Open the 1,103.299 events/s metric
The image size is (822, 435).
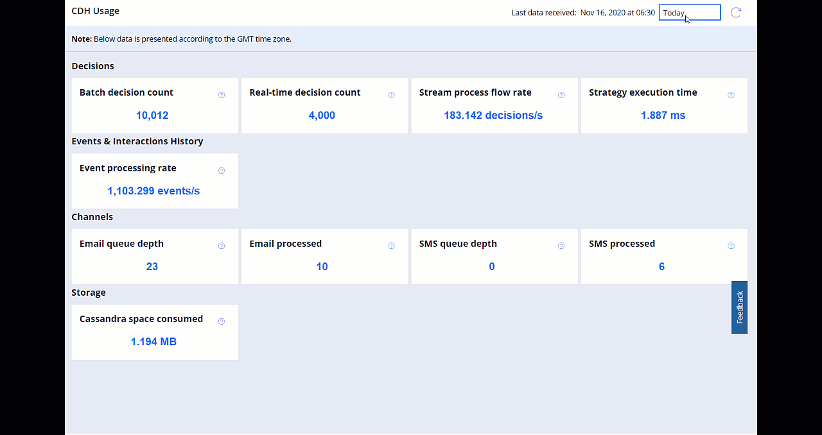(x=153, y=191)
